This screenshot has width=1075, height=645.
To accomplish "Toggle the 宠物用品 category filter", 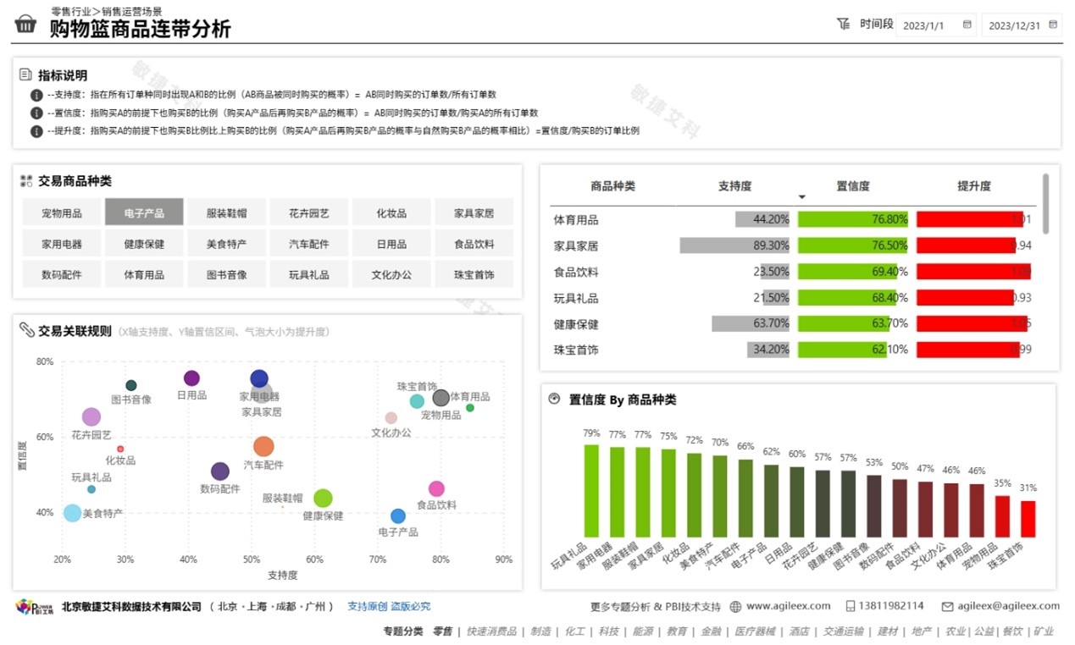I will point(61,212).
